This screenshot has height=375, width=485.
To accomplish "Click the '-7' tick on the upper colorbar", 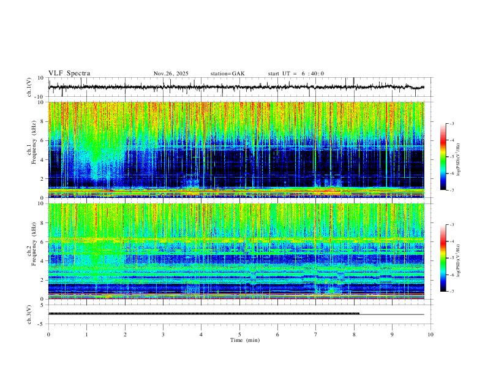I will click(451, 190).
